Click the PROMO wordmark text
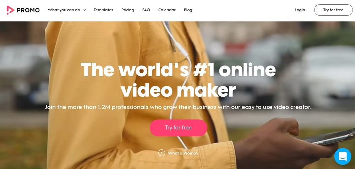Image resolution: width=355 pixels, height=169 pixels. click(28, 10)
